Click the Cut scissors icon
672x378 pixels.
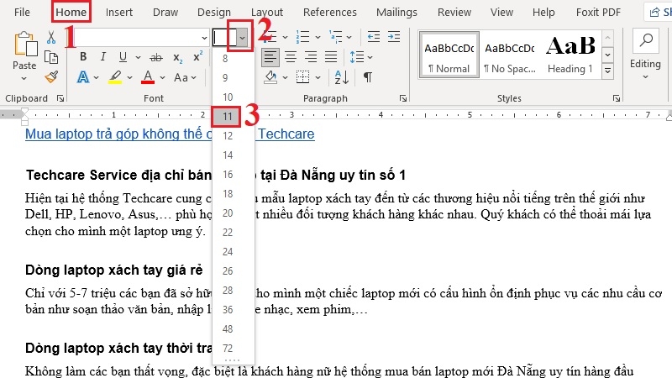51,37
